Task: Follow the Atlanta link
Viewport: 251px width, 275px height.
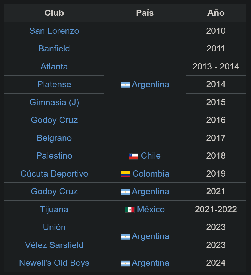Action: (x=54, y=66)
